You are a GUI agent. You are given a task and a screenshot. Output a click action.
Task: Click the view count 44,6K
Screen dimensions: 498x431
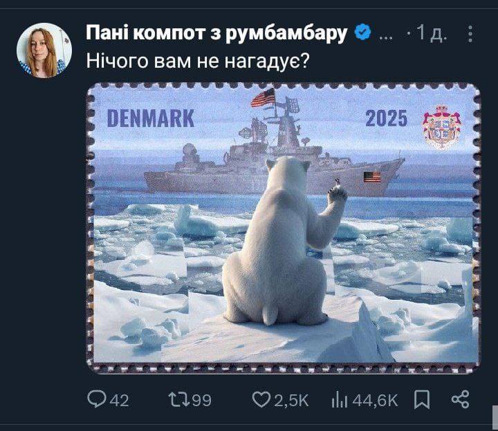[x=376, y=400]
